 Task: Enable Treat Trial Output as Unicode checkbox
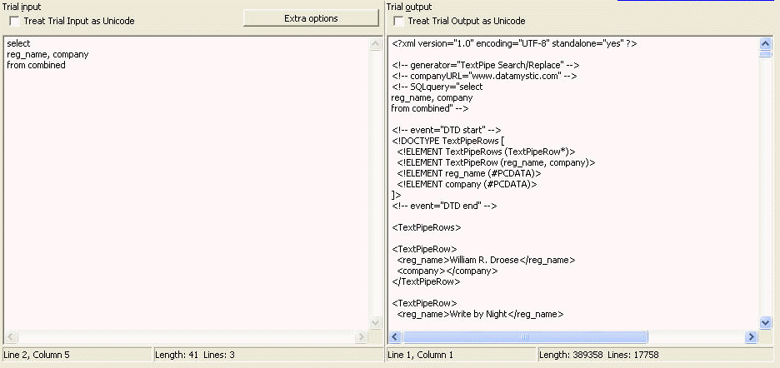click(398, 21)
